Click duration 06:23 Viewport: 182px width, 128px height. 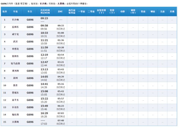[61, 106]
